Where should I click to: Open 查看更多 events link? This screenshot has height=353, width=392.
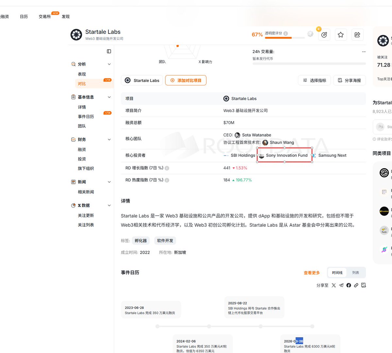pyautogui.click(x=312, y=273)
